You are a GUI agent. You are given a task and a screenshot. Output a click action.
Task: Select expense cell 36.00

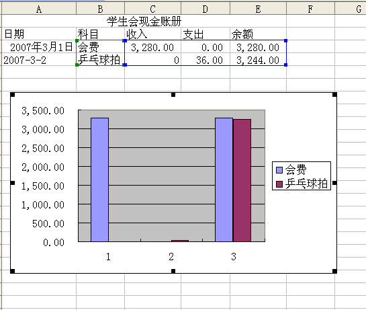click(205, 60)
